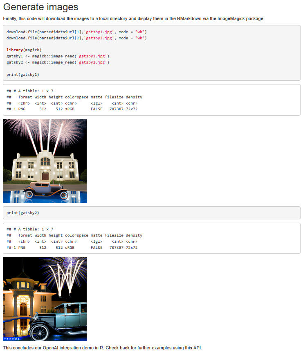Click the 'print(gatsby1)' code line
The width and height of the screenshot is (303, 351).
(23, 75)
